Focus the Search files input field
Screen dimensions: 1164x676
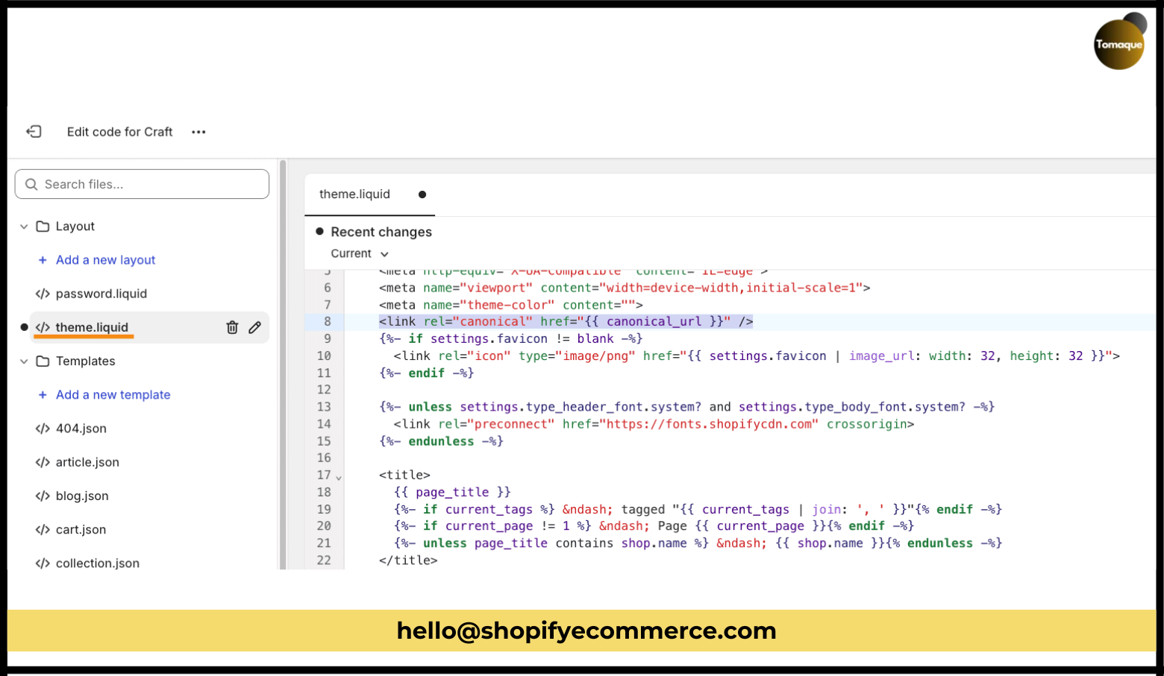142,184
